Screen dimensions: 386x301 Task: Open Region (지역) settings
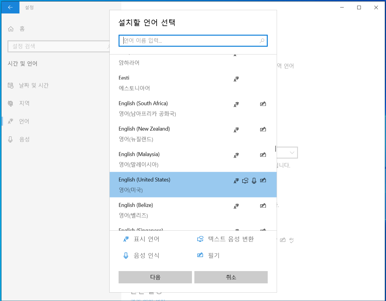click(55, 103)
